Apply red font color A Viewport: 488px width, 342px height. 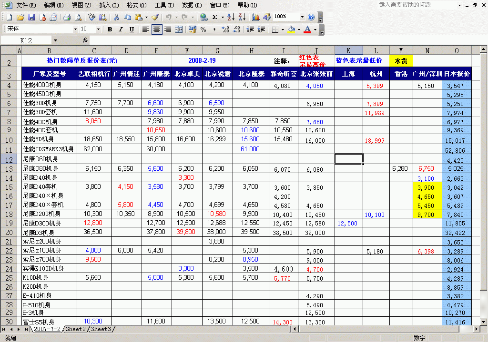pyautogui.click(x=307, y=29)
